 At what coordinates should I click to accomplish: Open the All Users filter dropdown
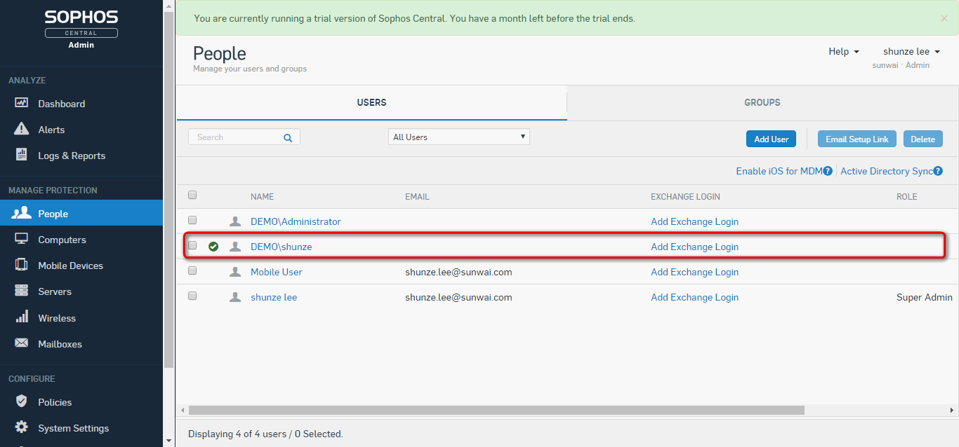[459, 137]
